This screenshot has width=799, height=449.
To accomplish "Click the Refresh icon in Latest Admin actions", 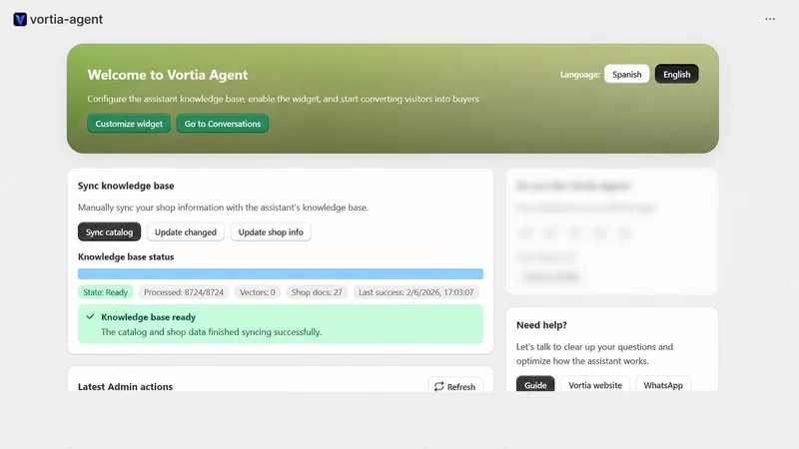I will [x=438, y=387].
